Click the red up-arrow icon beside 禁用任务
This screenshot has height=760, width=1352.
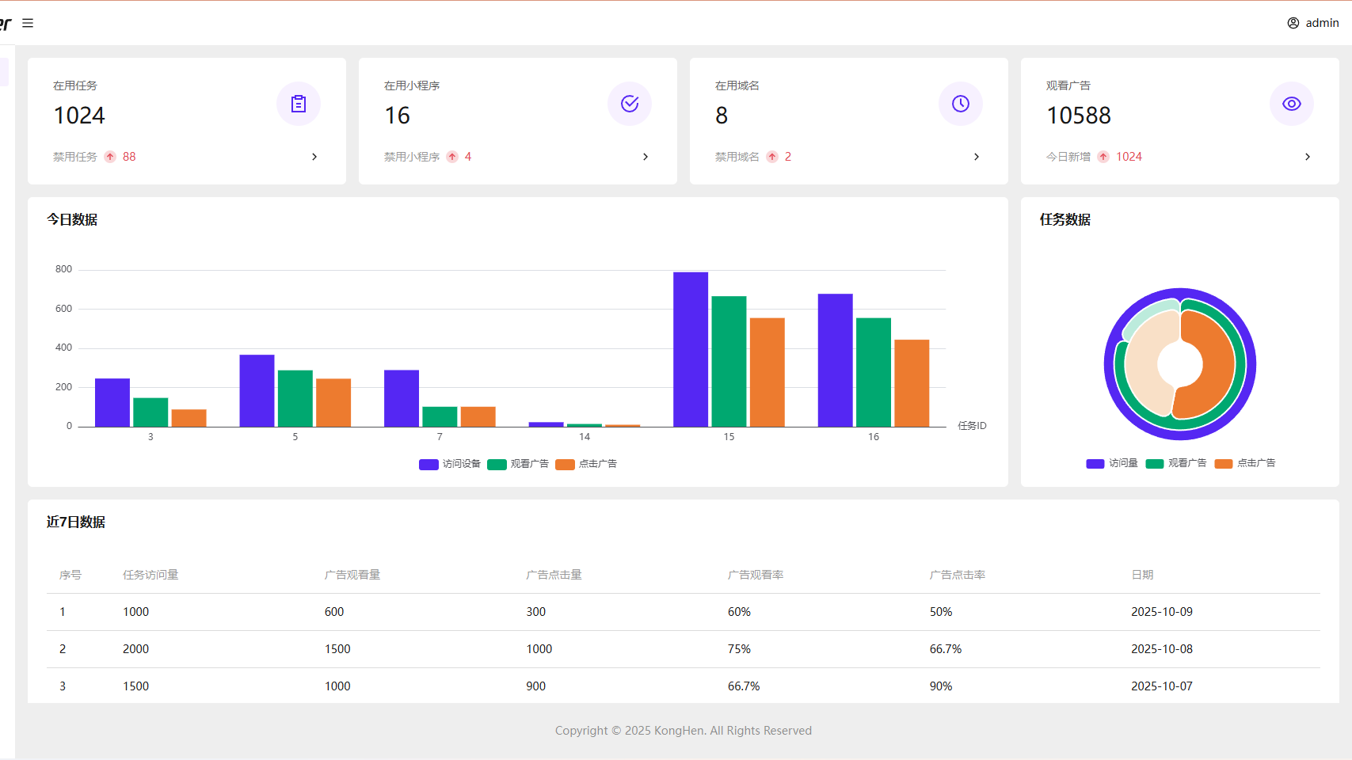point(110,157)
